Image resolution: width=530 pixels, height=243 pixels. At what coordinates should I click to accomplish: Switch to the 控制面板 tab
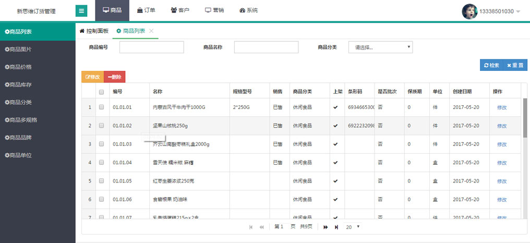pos(94,31)
